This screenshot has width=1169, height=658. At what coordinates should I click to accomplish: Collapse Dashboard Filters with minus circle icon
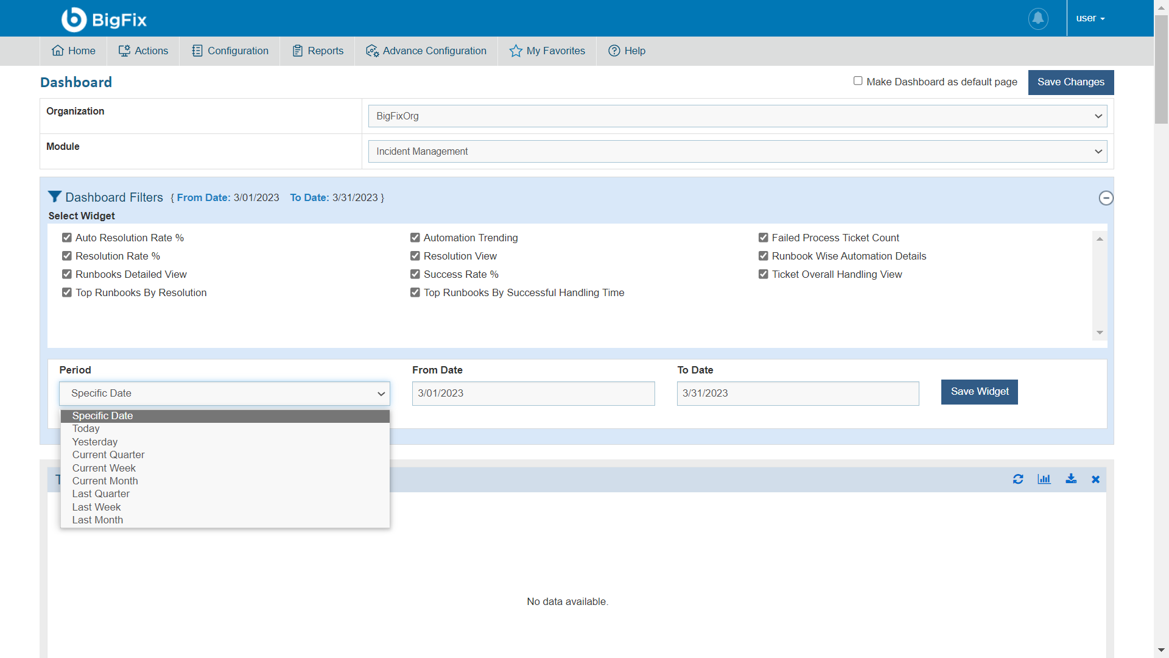[x=1106, y=198]
